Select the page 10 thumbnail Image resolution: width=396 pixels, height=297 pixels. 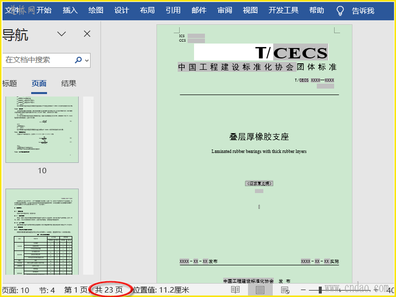click(42, 130)
